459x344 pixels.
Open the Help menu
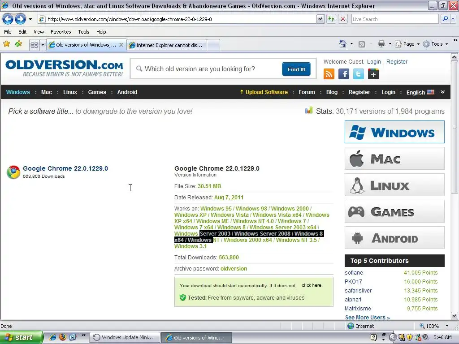[x=101, y=32]
